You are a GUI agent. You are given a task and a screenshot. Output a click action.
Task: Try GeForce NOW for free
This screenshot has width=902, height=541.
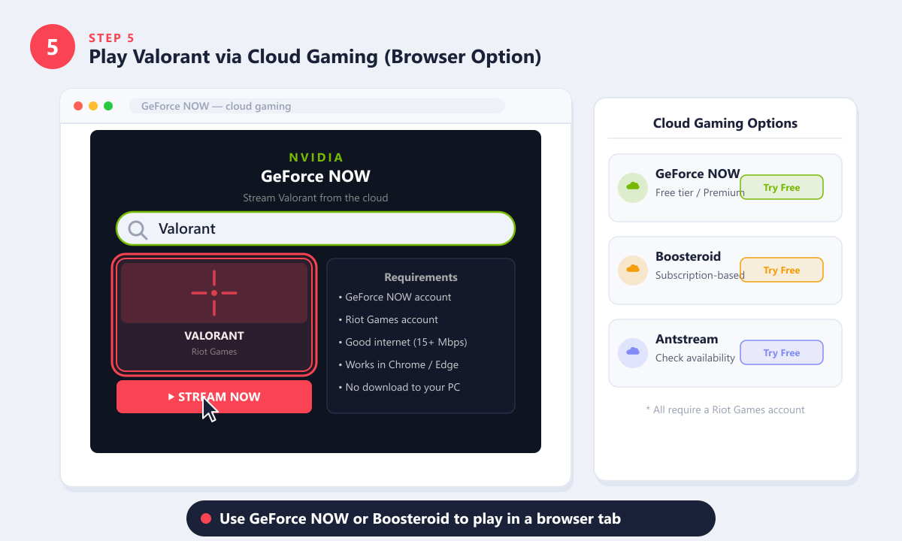click(782, 187)
